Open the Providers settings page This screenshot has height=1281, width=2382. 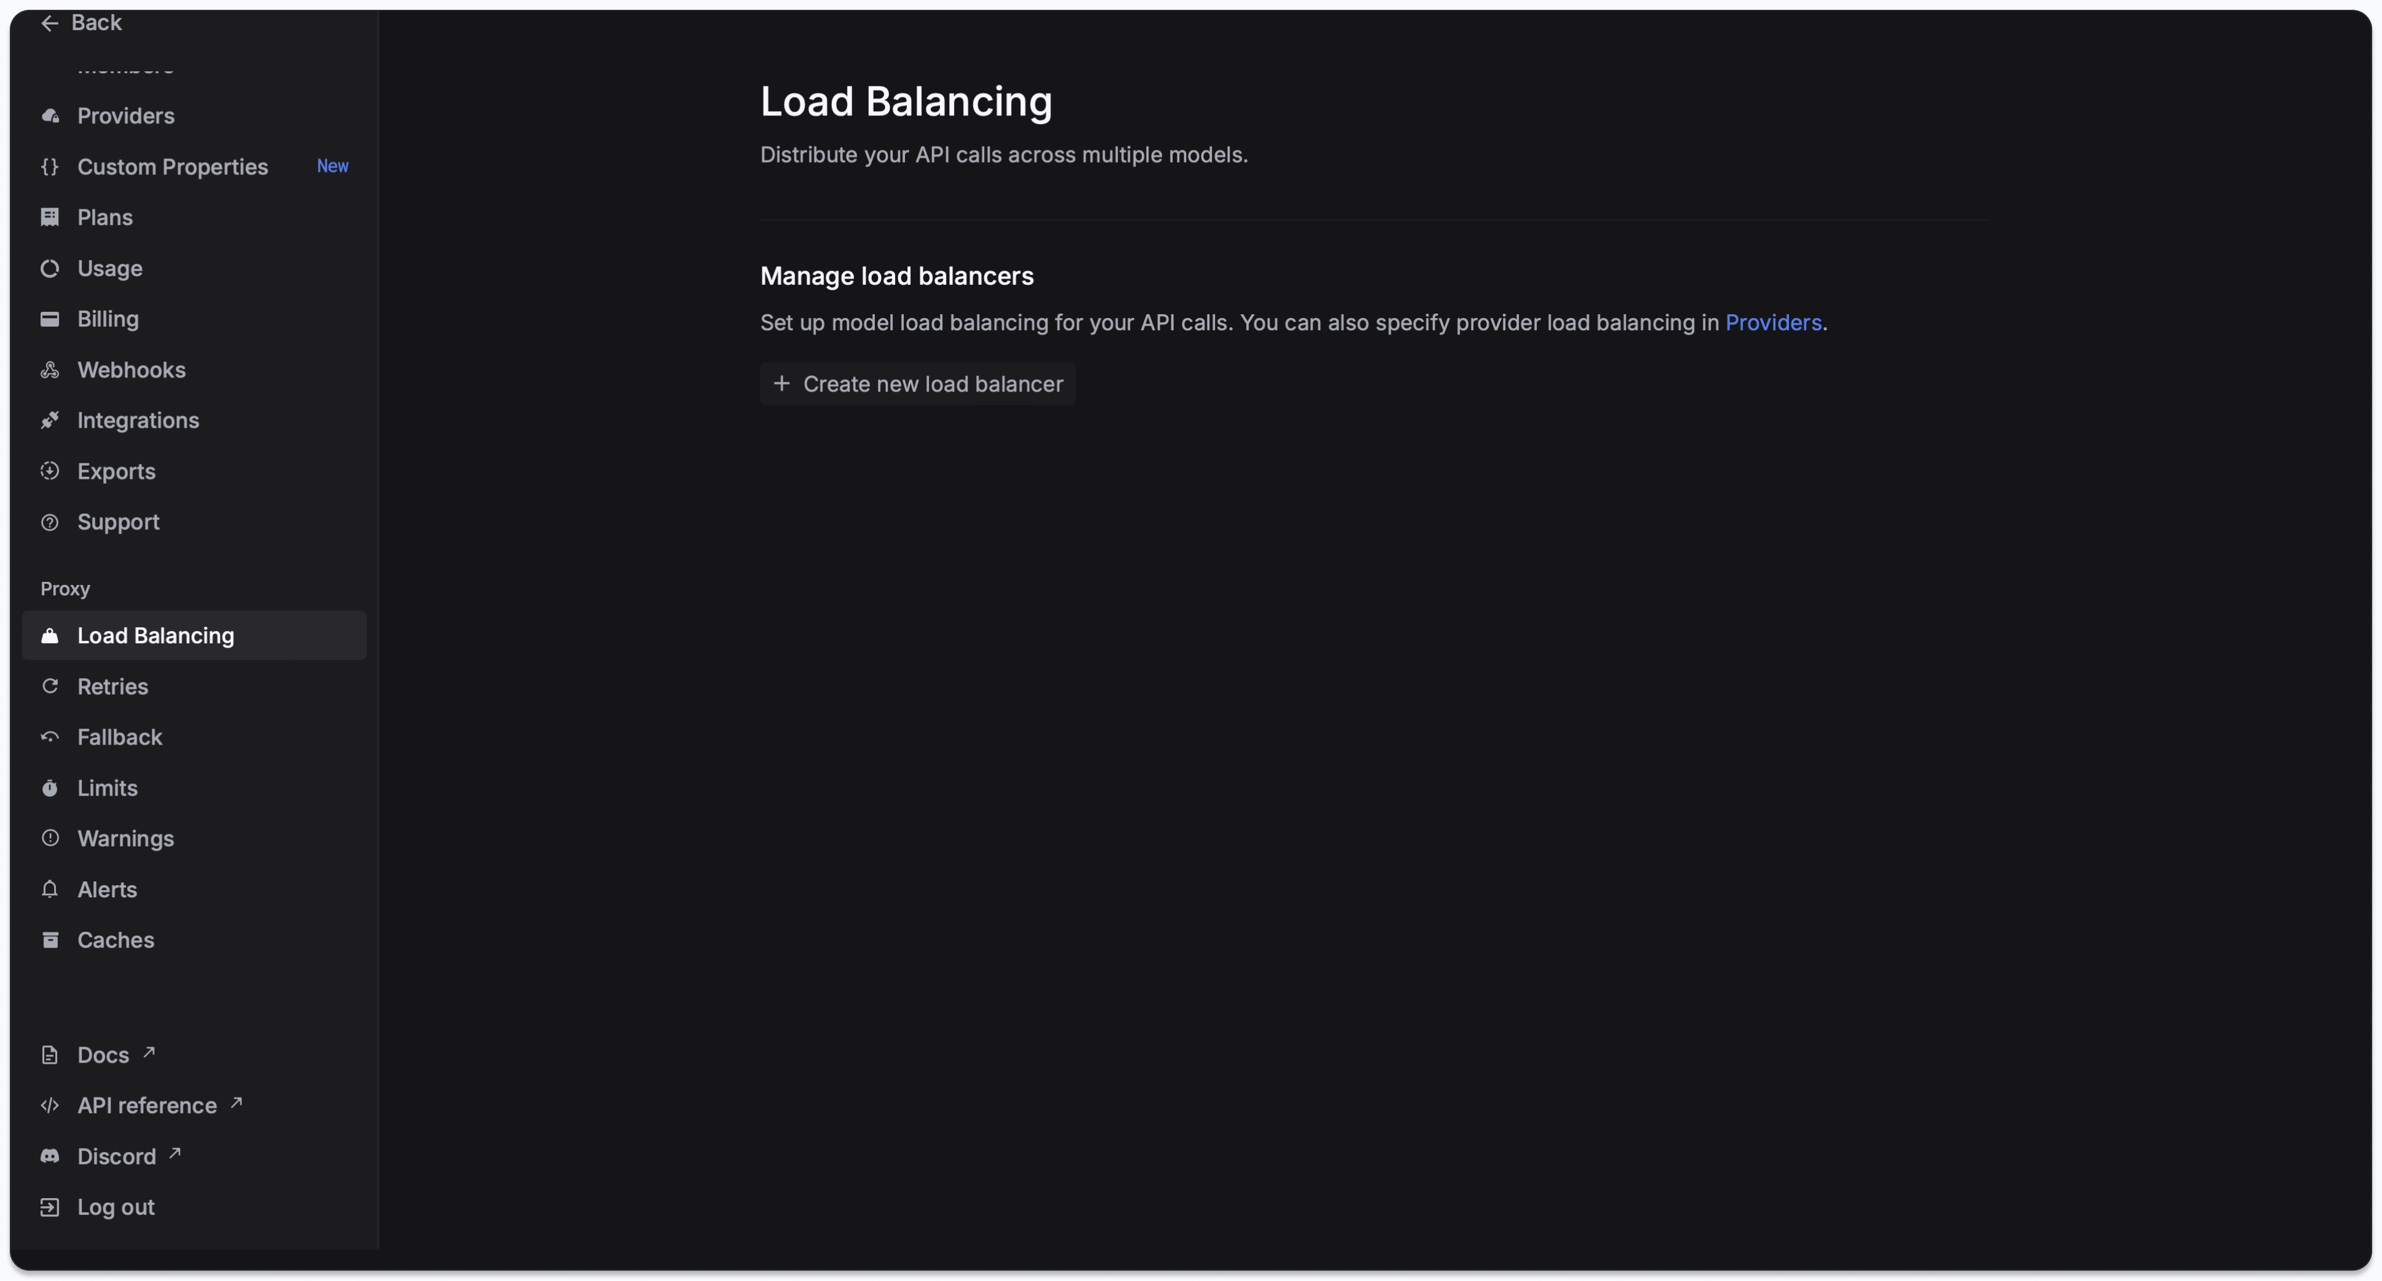194,115
